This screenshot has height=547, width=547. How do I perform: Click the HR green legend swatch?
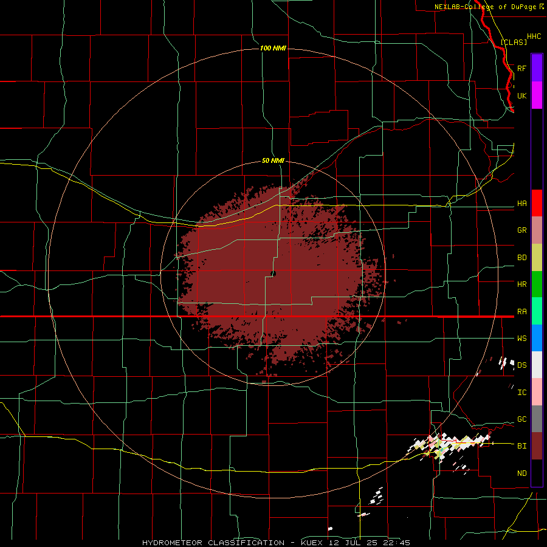click(x=537, y=284)
